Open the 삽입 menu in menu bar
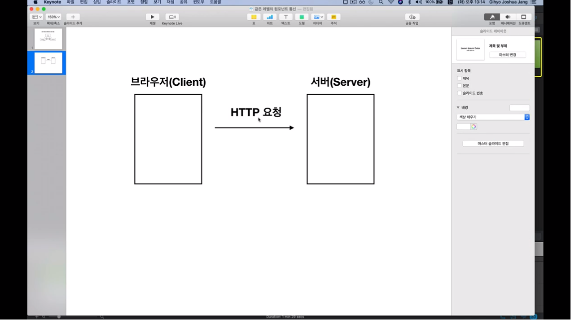This screenshot has height=320, width=571. click(x=97, y=2)
